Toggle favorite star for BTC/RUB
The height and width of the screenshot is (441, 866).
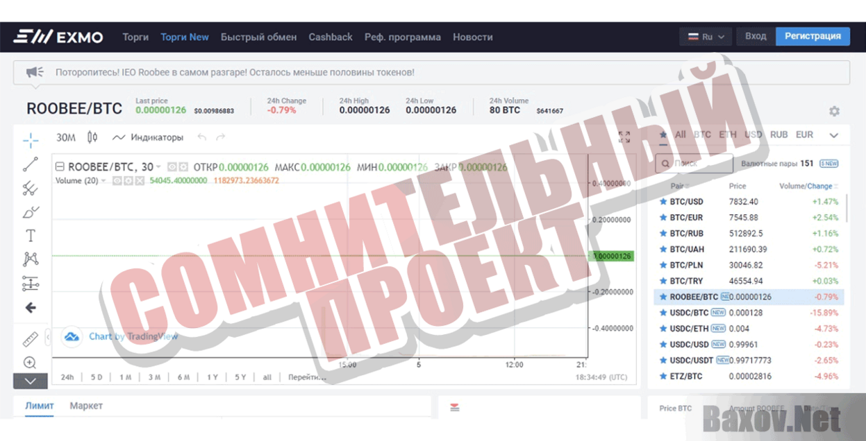(663, 234)
